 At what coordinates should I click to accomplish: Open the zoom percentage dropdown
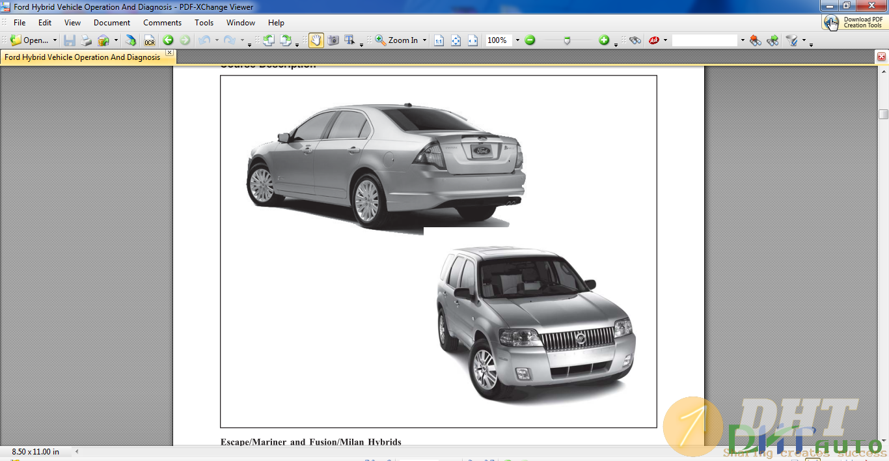(x=517, y=40)
